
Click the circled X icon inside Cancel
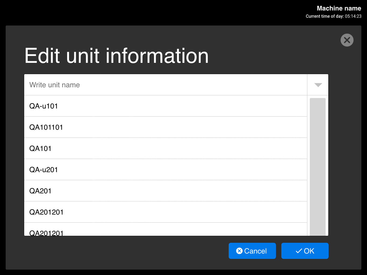(x=239, y=251)
